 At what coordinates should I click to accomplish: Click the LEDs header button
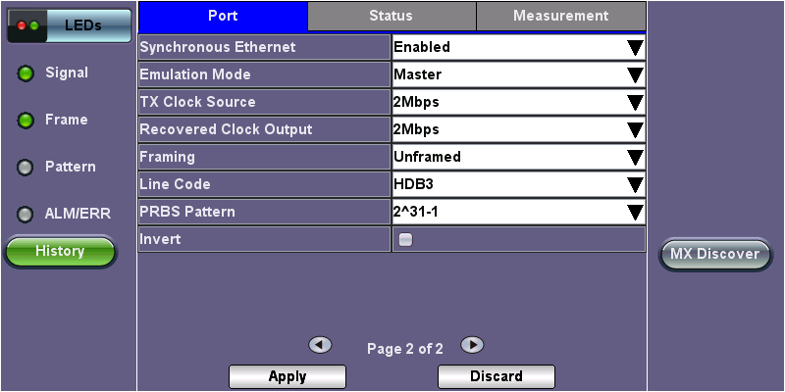(69, 24)
